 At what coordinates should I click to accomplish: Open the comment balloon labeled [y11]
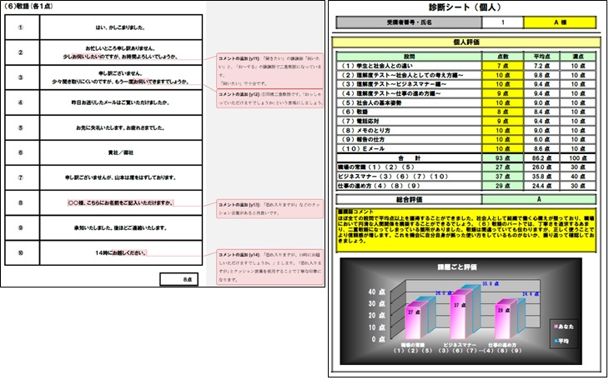(x=270, y=71)
